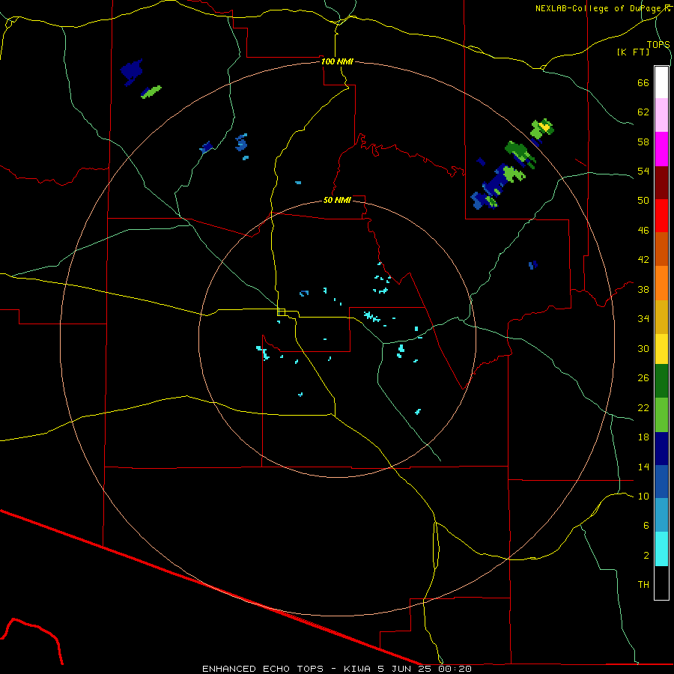Select the light blue legend swatch
674x674 pixels.
coord(661,515)
